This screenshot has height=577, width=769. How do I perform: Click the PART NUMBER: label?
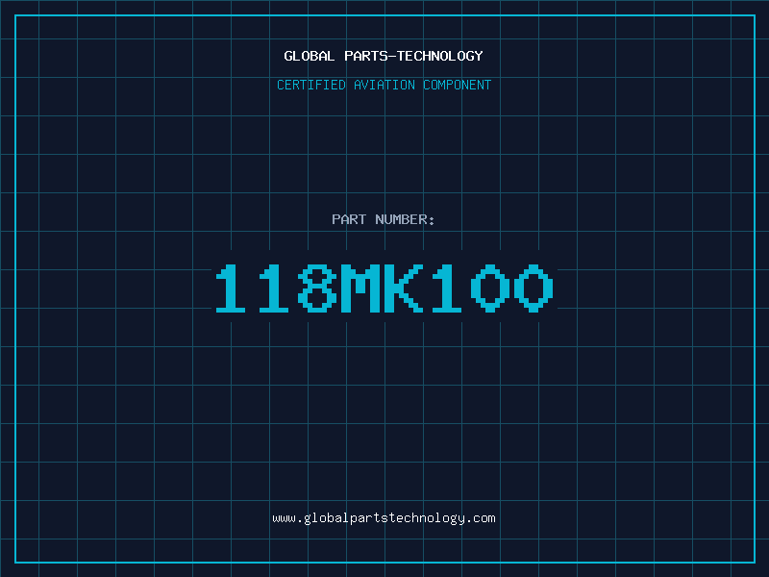click(x=384, y=219)
